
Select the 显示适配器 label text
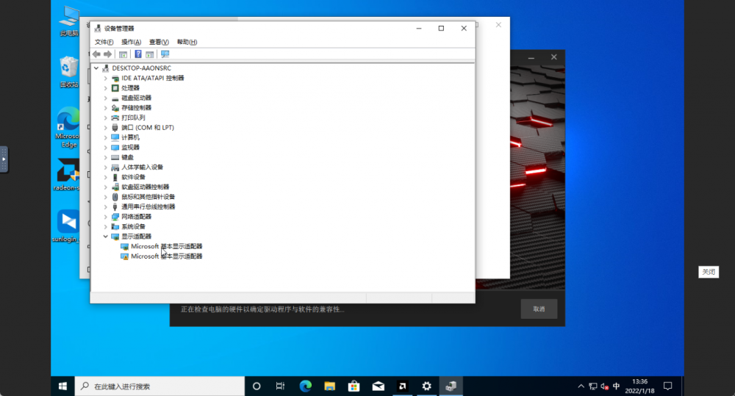click(x=137, y=236)
